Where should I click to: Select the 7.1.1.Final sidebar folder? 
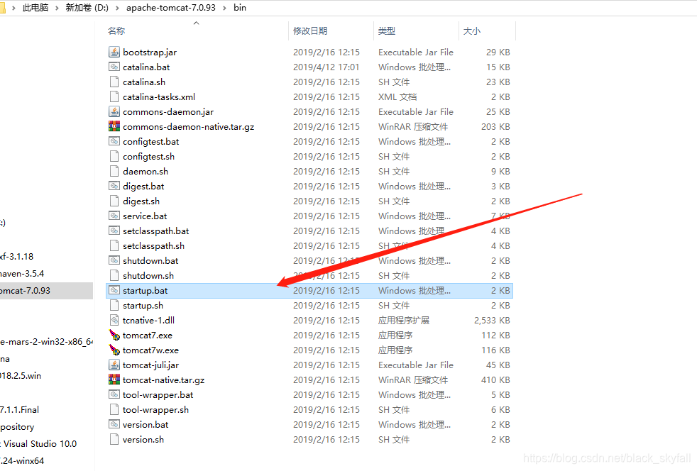pos(20,410)
